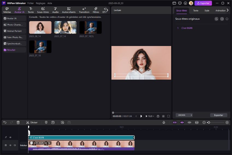Image resolution: width=232 pixels, height=155 pixels.
Task: Adjust the timeline zoom slider
Action: (209, 122)
